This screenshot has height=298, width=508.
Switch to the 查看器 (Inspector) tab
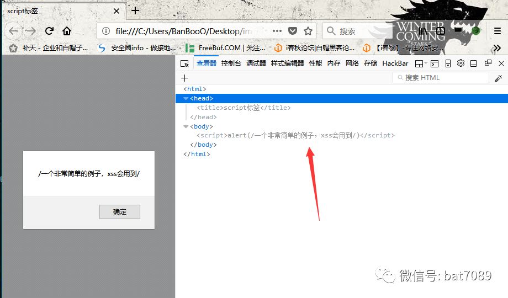(x=207, y=63)
